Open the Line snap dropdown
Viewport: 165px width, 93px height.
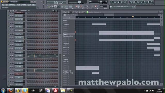(x=103, y=6)
